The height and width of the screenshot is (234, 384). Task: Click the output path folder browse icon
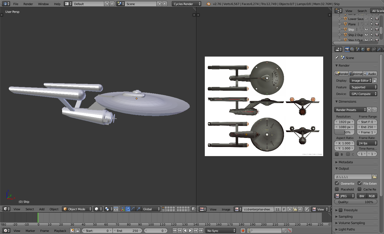tap(374, 177)
